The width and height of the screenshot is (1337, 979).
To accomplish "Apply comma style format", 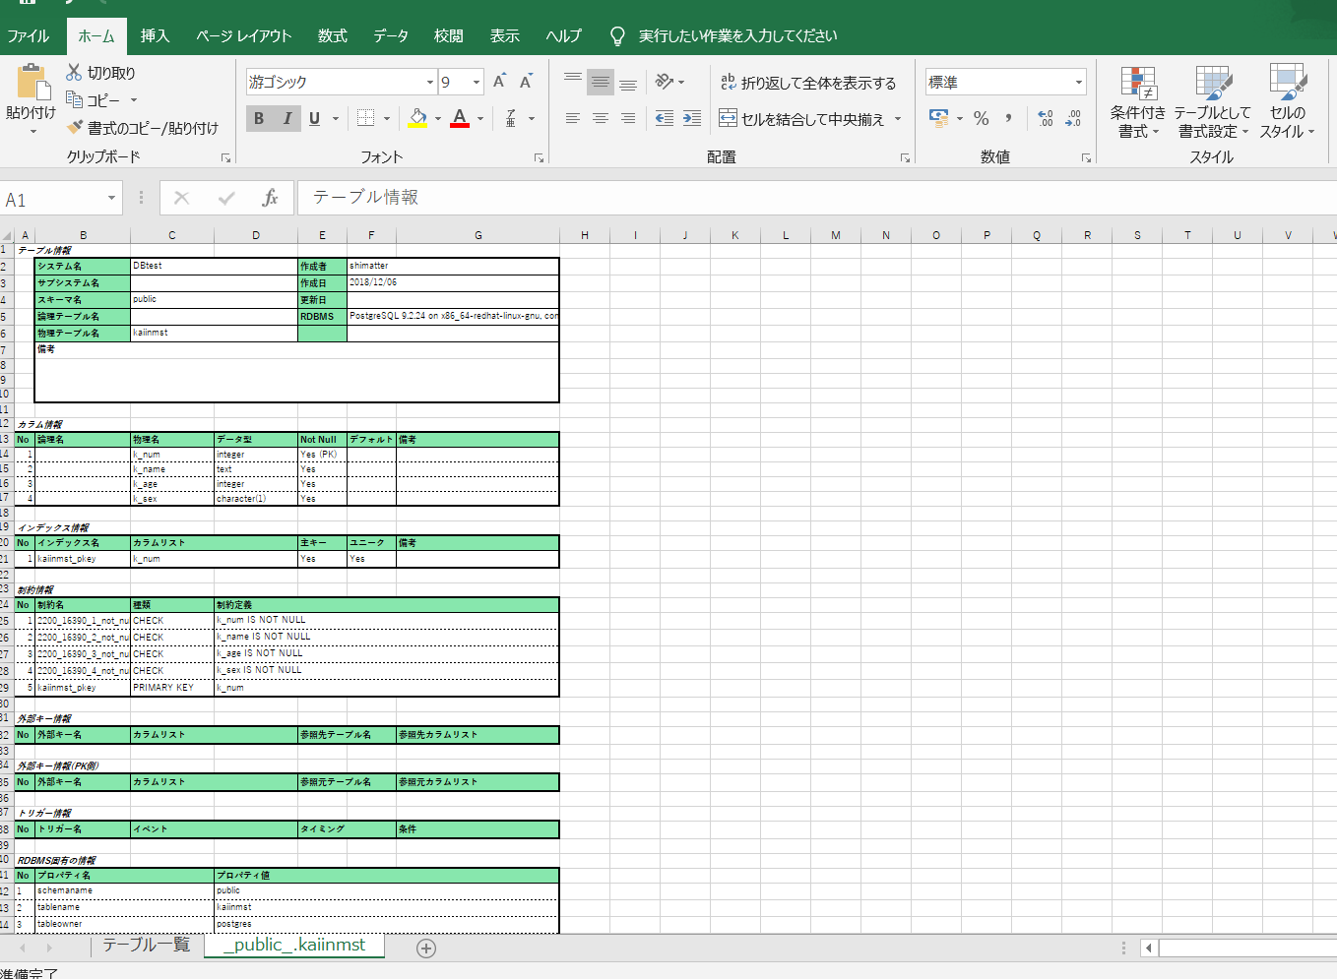I will 1009,118.
